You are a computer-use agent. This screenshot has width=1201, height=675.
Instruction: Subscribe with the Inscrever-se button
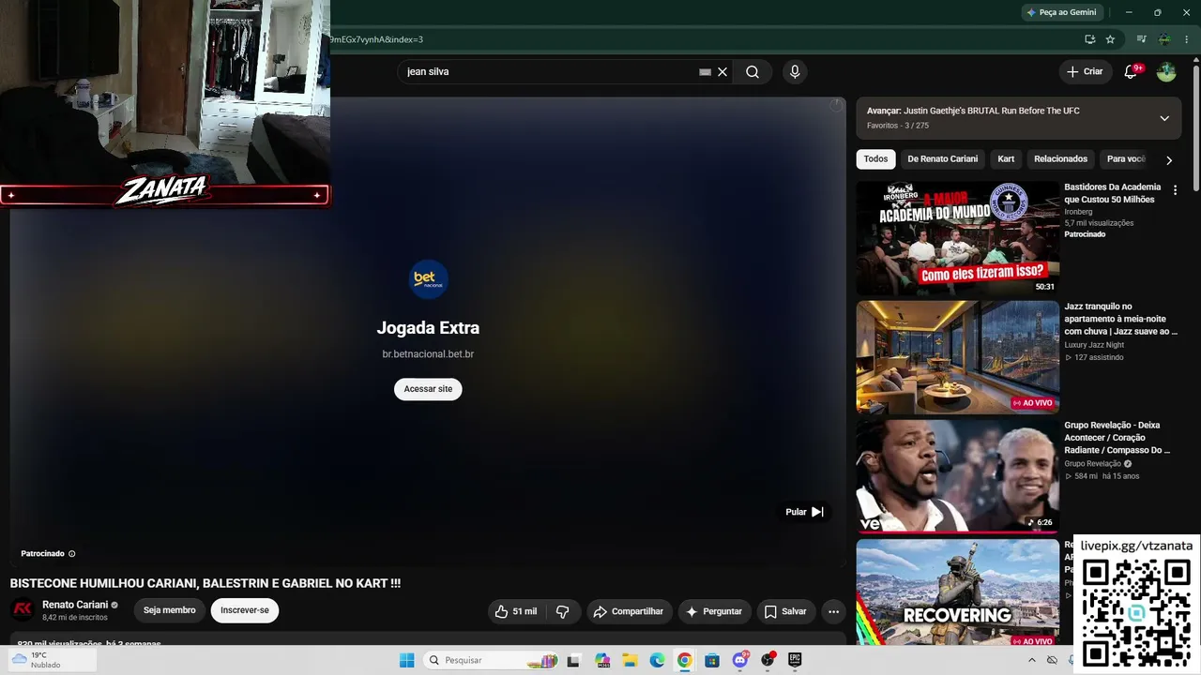tap(245, 610)
